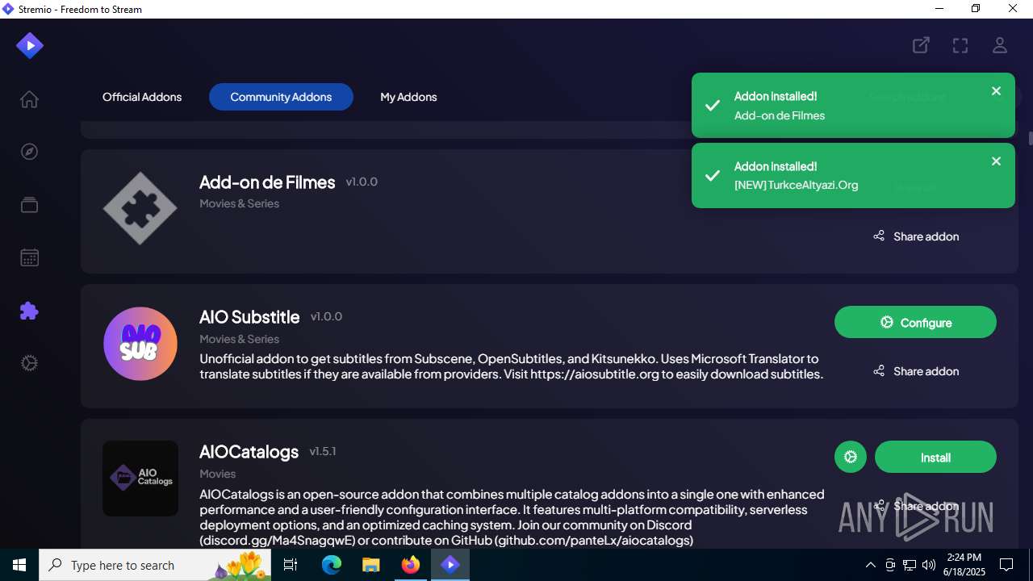Image resolution: width=1033 pixels, height=581 pixels.
Task: Share the Add-on de Filmes addon
Action: coord(916,236)
